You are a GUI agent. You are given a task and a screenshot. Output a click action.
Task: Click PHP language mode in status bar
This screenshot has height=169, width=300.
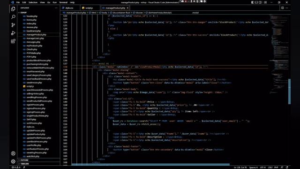click(x=276, y=167)
